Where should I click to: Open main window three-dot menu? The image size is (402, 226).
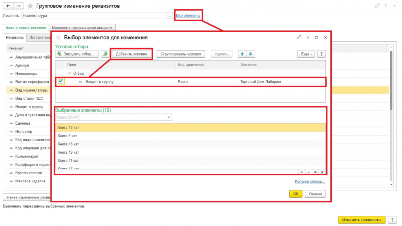tap(386, 6)
